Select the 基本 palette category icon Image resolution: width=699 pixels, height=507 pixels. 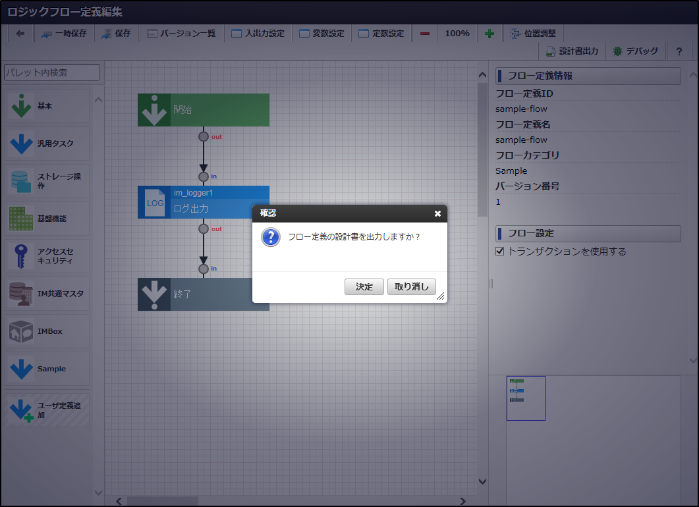(22, 106)
